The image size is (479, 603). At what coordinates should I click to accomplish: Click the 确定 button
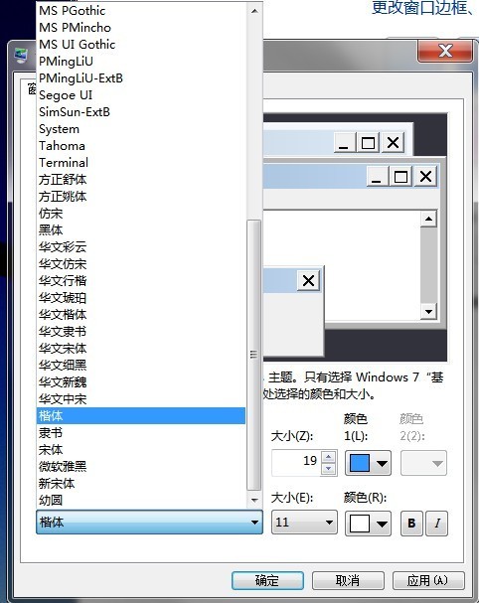(x=267, y=580)
